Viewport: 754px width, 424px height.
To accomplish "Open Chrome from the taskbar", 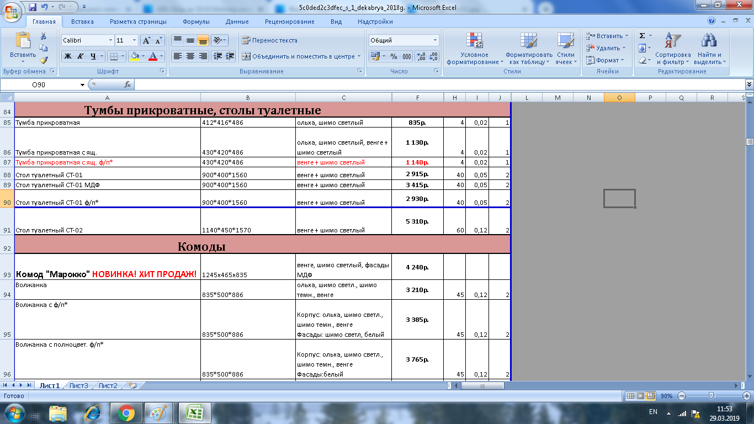I will [x=126, y=413].
